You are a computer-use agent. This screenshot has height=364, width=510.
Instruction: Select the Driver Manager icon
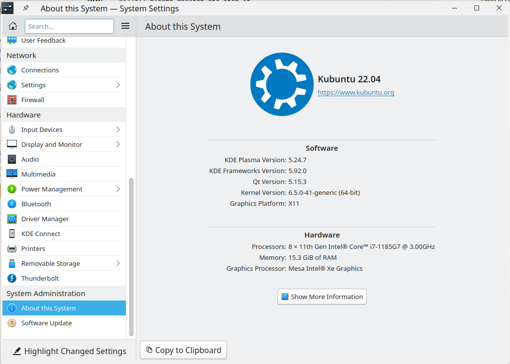click(12, 219)
